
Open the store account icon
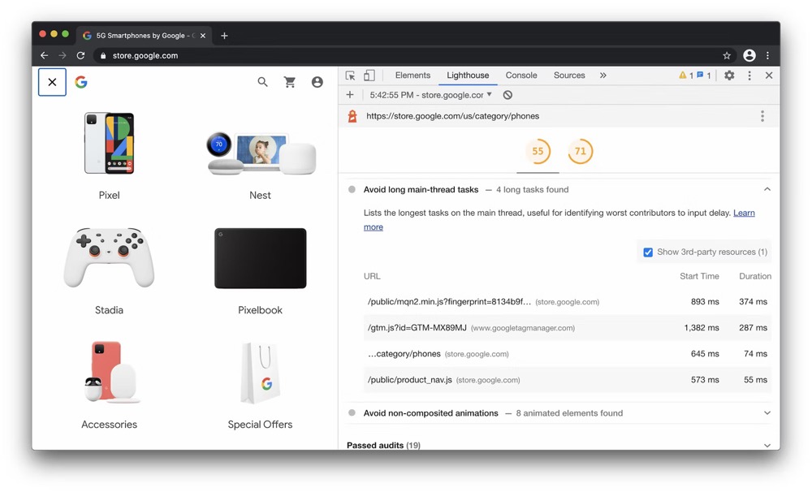pos(317,82)
